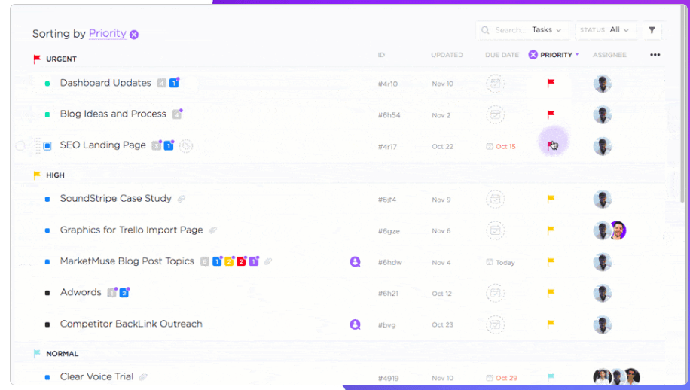Clear the Priority column sort icon

coord(533,55)
